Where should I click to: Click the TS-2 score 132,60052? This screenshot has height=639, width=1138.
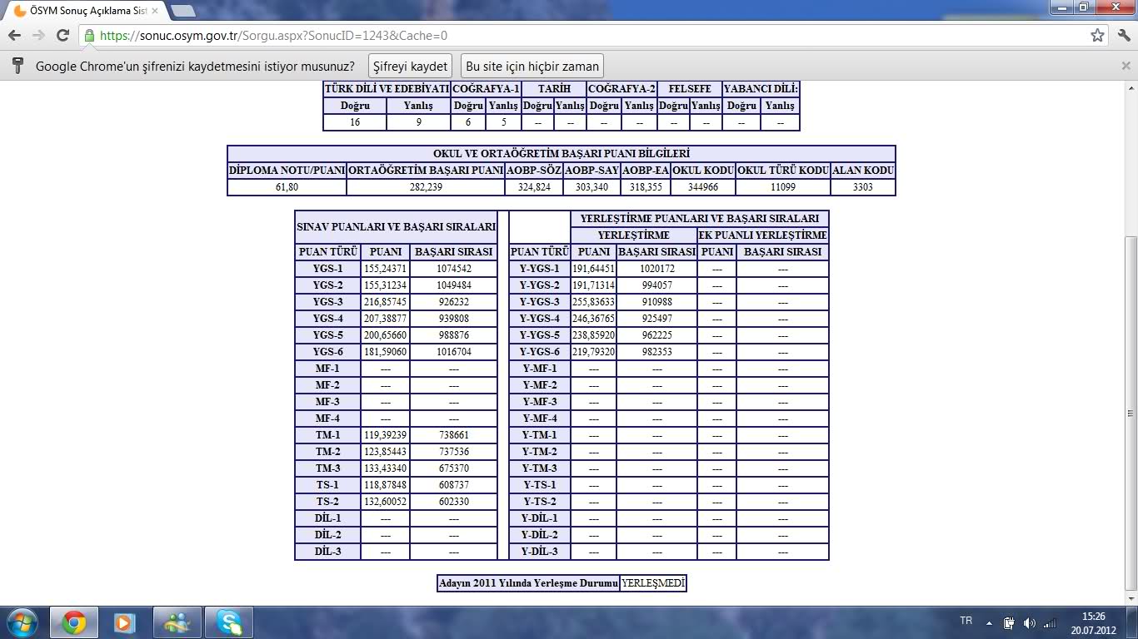[385, 502]
